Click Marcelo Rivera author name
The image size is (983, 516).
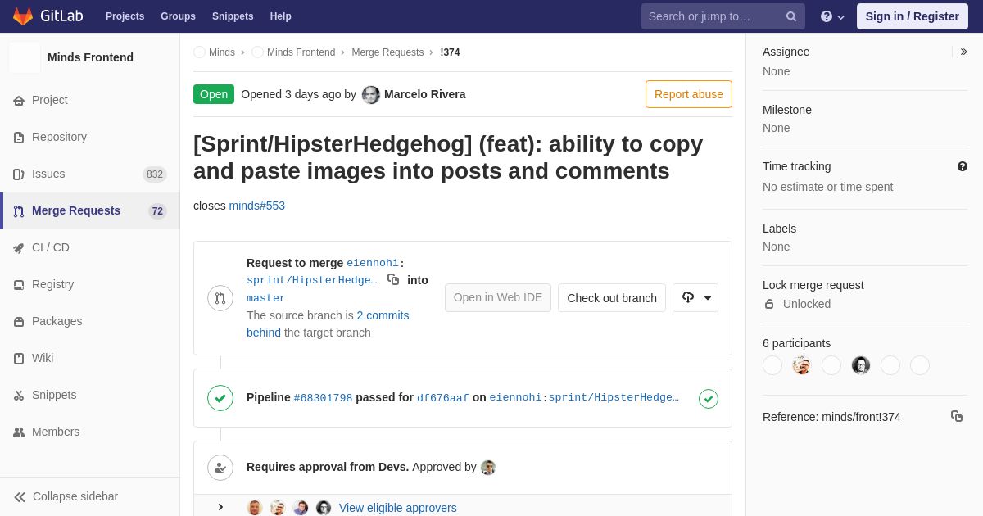424,94
